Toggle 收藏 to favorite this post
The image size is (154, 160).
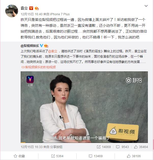point(19,156)
